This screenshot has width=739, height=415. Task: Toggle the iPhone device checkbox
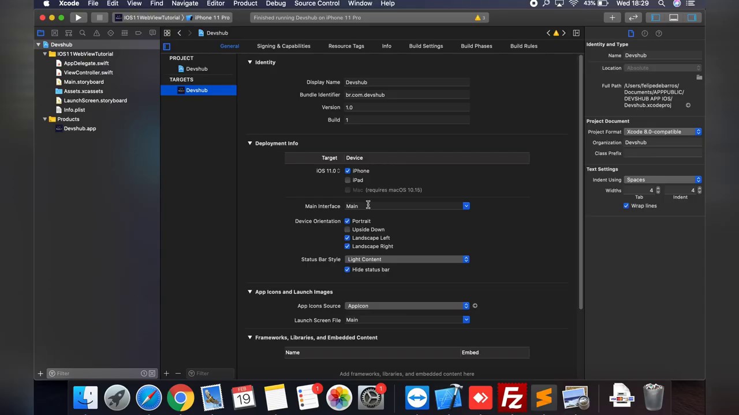pyautogui.click(x=348, y=171)
